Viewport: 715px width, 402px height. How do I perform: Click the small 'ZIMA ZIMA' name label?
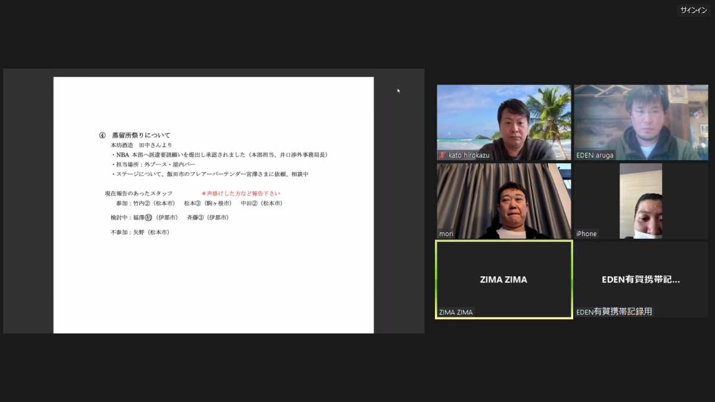[456, 312]
